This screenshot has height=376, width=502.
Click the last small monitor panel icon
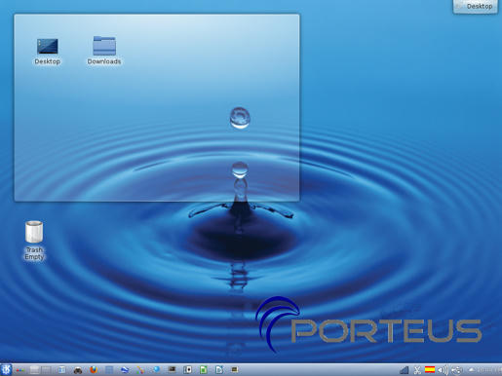[x=235, y=369]
